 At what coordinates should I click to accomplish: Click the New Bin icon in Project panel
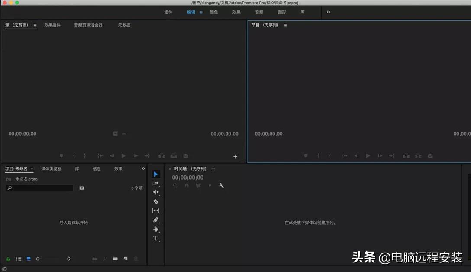point(115,259)
